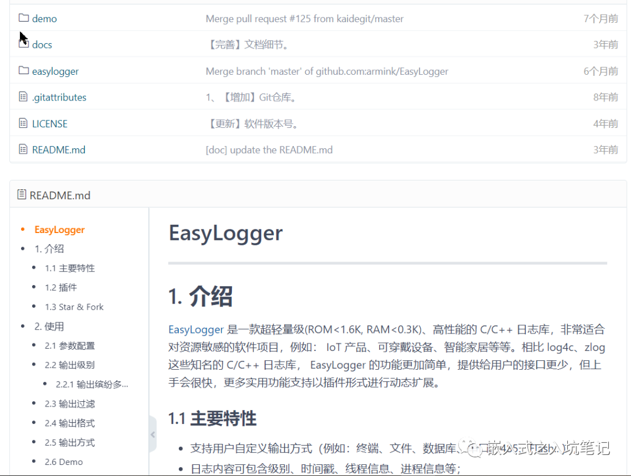This screenshot has width=631, height=476.
Task: Click the '4年前' timestamp on LICENSE row
Action: click(x=606, y=124)
